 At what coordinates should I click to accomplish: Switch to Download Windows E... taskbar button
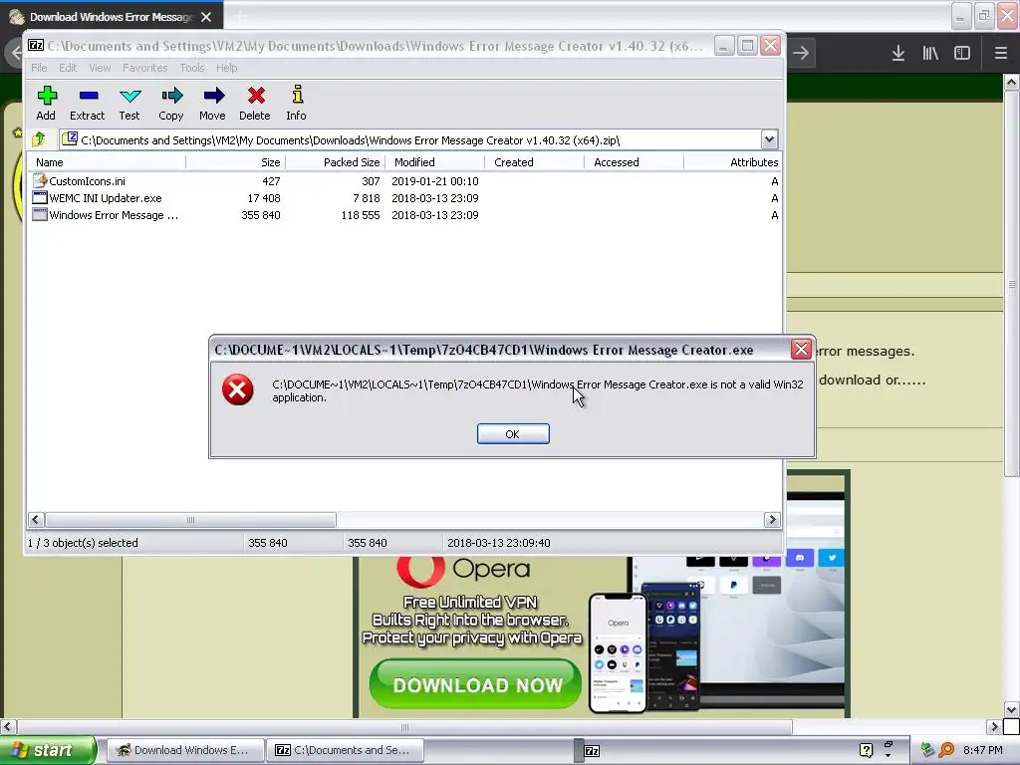coord(184,750)
